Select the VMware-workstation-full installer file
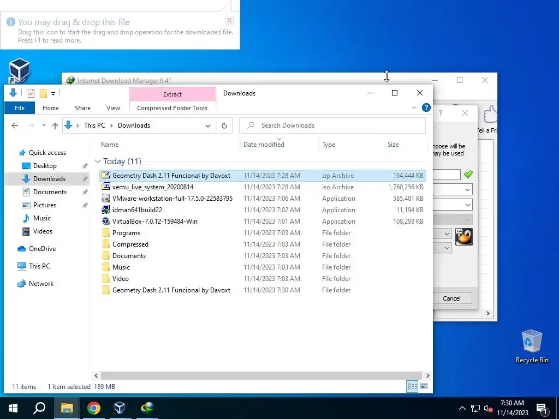559x419 pixels. [263, 199]
